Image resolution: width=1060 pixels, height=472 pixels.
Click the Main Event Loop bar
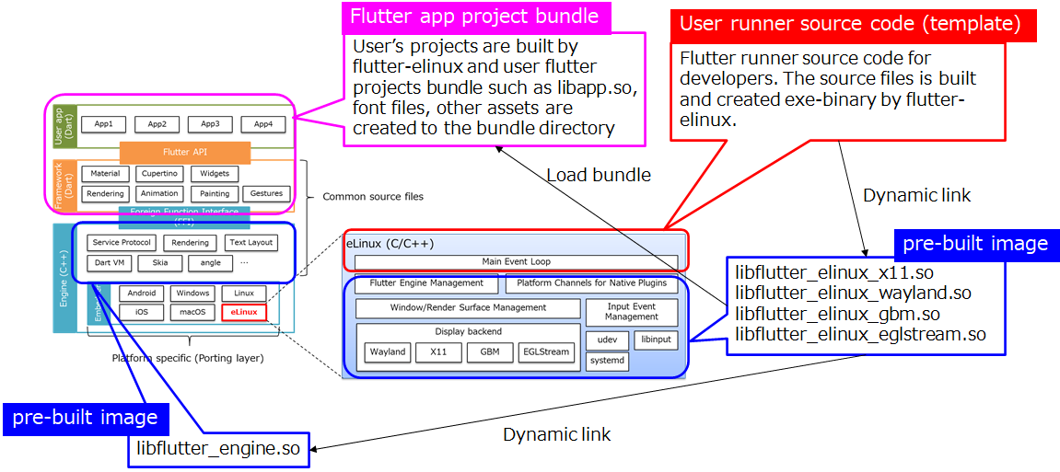point(516,262)
